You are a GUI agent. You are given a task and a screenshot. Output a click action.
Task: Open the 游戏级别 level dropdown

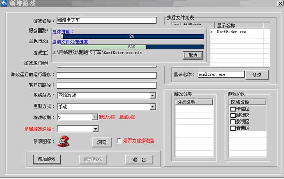[x=95, y=117]
